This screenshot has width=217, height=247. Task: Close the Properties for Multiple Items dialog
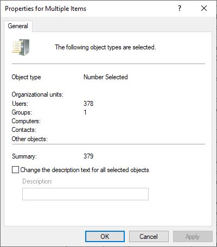click(x=204, y=8)
